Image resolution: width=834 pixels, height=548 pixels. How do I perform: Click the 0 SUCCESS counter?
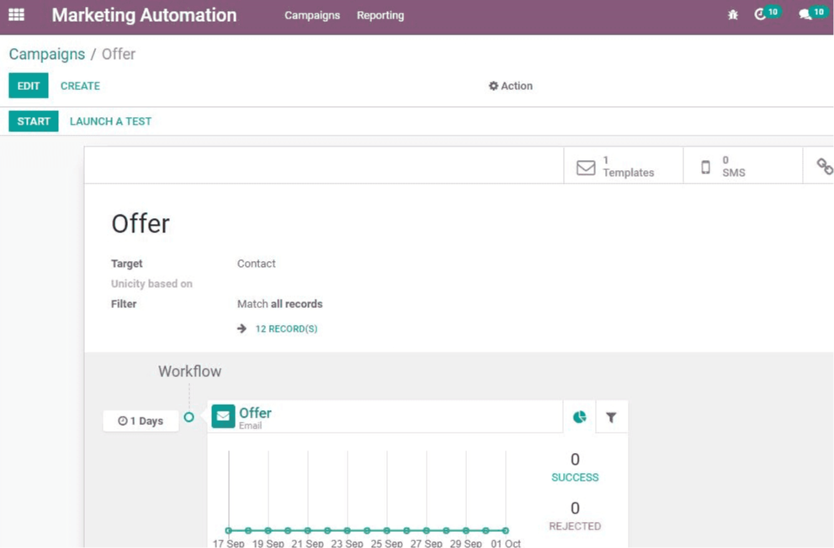click(575, 467)
